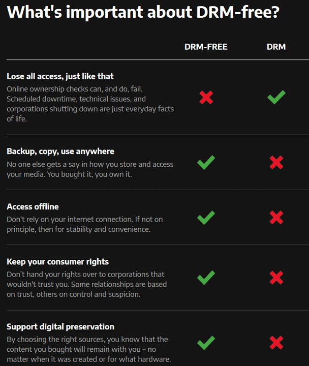Image resolution: width=309 pixels, height=366 pixels.
Task: Click DRM-free check for Keep your consumer rights
Action: (206, 278)
